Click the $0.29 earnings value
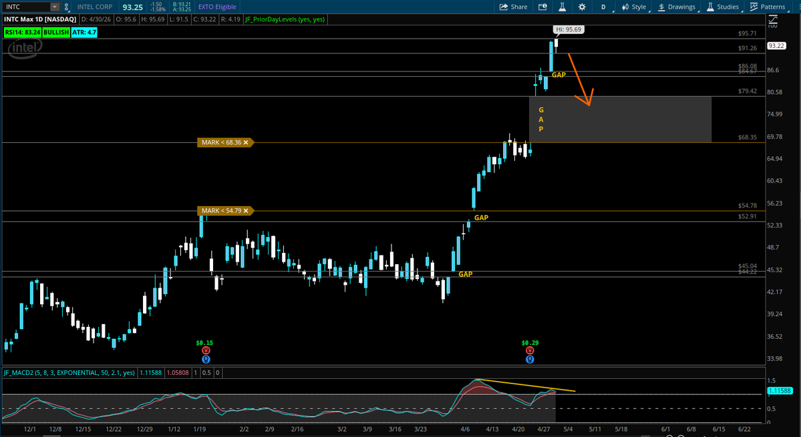Image resolution: width=801 pixels, height=437 pixels. coord(530,343)
